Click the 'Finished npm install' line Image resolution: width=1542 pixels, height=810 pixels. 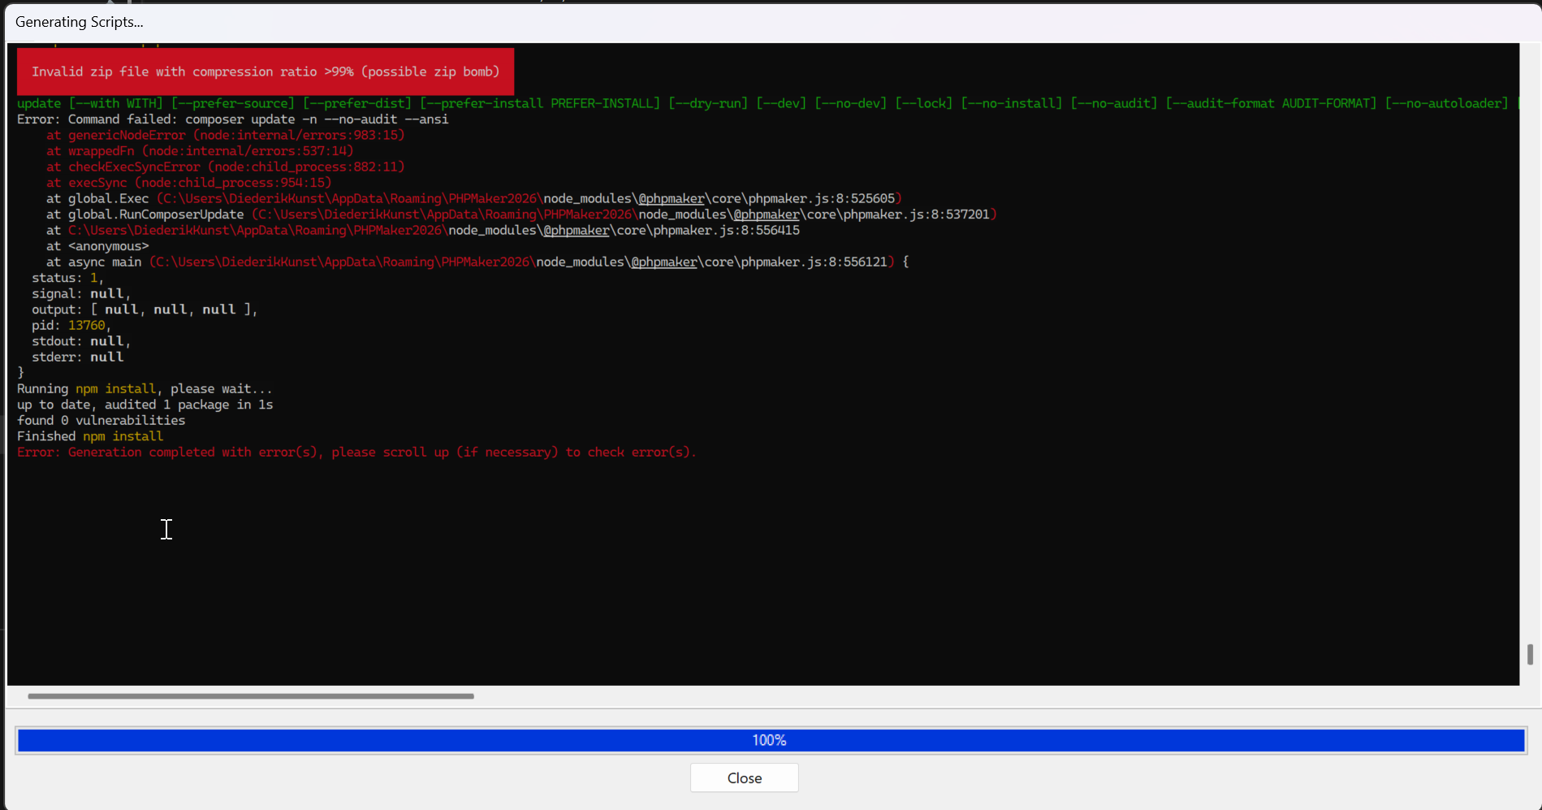[90, 436]
